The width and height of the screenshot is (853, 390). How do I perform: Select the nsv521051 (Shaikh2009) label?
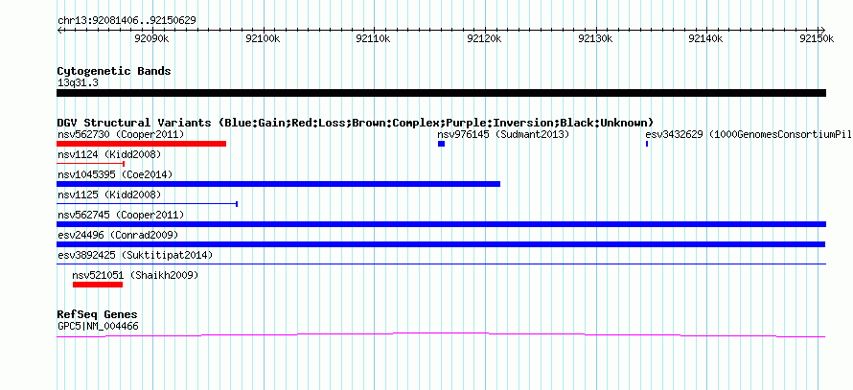pos(135,275)
